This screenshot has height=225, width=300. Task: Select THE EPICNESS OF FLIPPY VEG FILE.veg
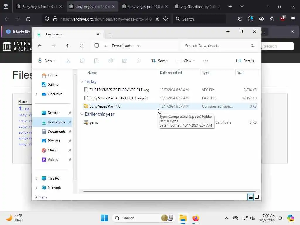pyautogui.click(x=170, y=90)
